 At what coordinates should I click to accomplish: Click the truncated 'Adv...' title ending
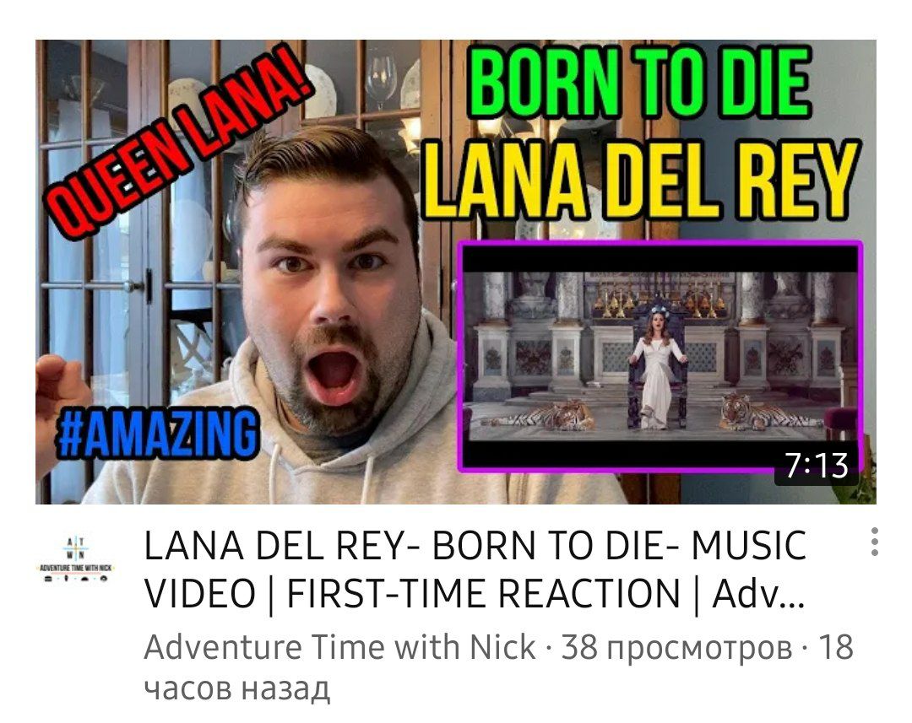coord(759,594)
